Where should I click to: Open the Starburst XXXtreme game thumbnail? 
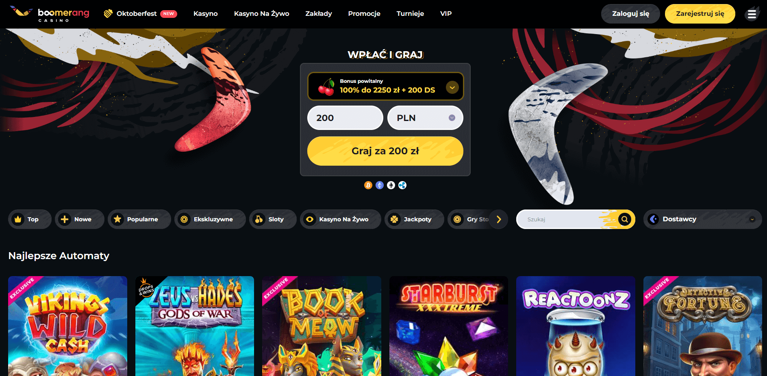449,326
